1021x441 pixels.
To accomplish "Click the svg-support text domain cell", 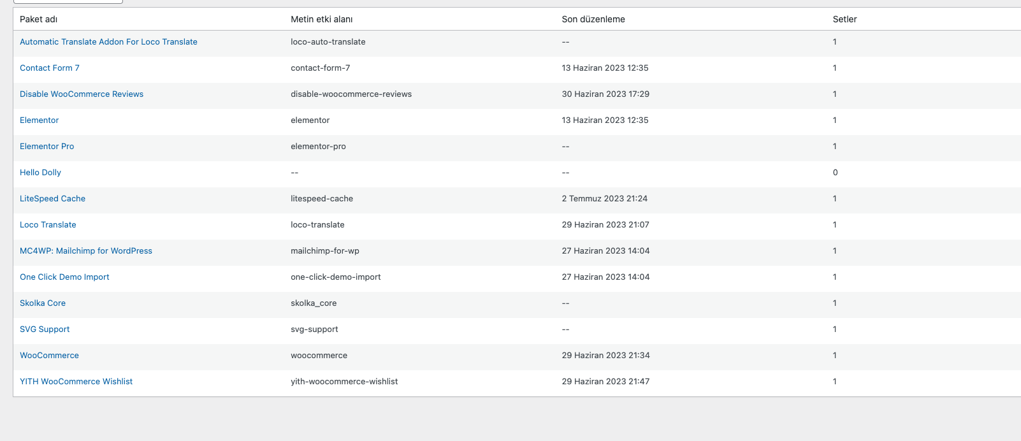I will pyautogui.click(x=314, y=329).
